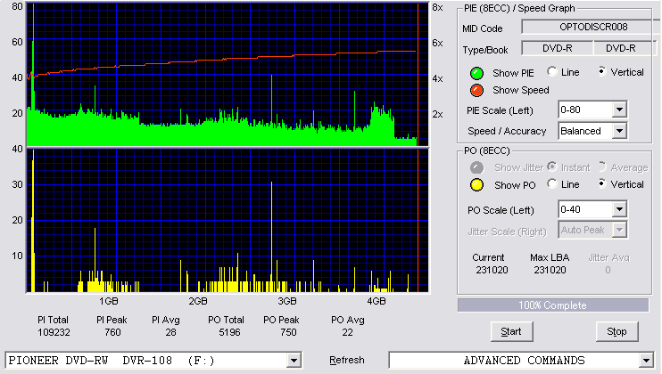Click the grayed Show Jitter indicator

coord(476,167)
